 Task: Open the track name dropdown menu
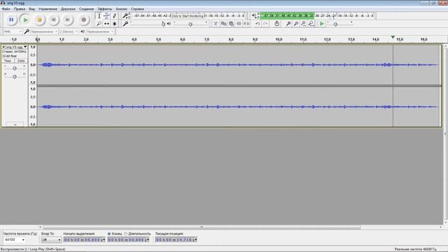click(x=16, y=47)
